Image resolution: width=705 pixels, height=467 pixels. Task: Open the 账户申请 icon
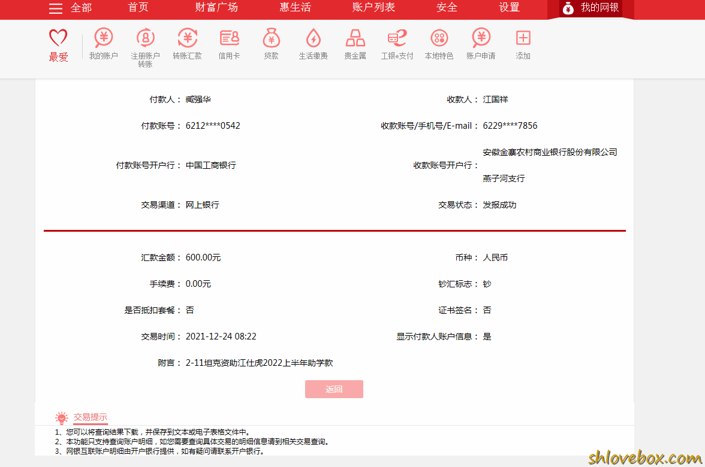481,38
